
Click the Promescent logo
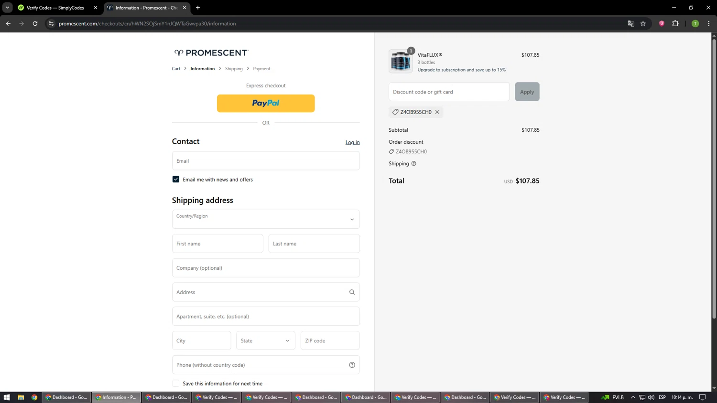point(211,53)
